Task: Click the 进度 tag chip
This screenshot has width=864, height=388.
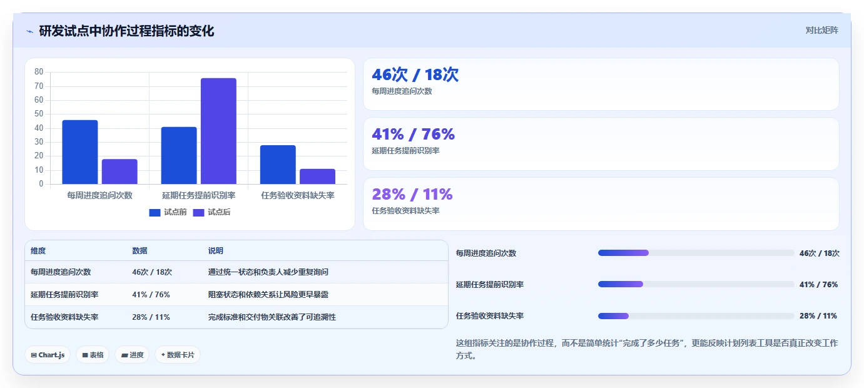Action: coord(132,355)
